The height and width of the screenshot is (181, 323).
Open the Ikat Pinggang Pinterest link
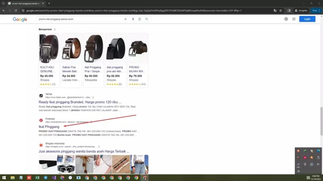coord(49,127)
